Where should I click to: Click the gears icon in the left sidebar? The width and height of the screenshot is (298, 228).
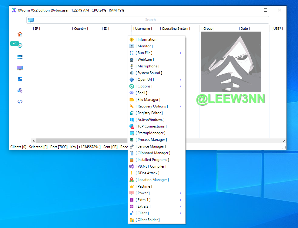tap(20, 90)
